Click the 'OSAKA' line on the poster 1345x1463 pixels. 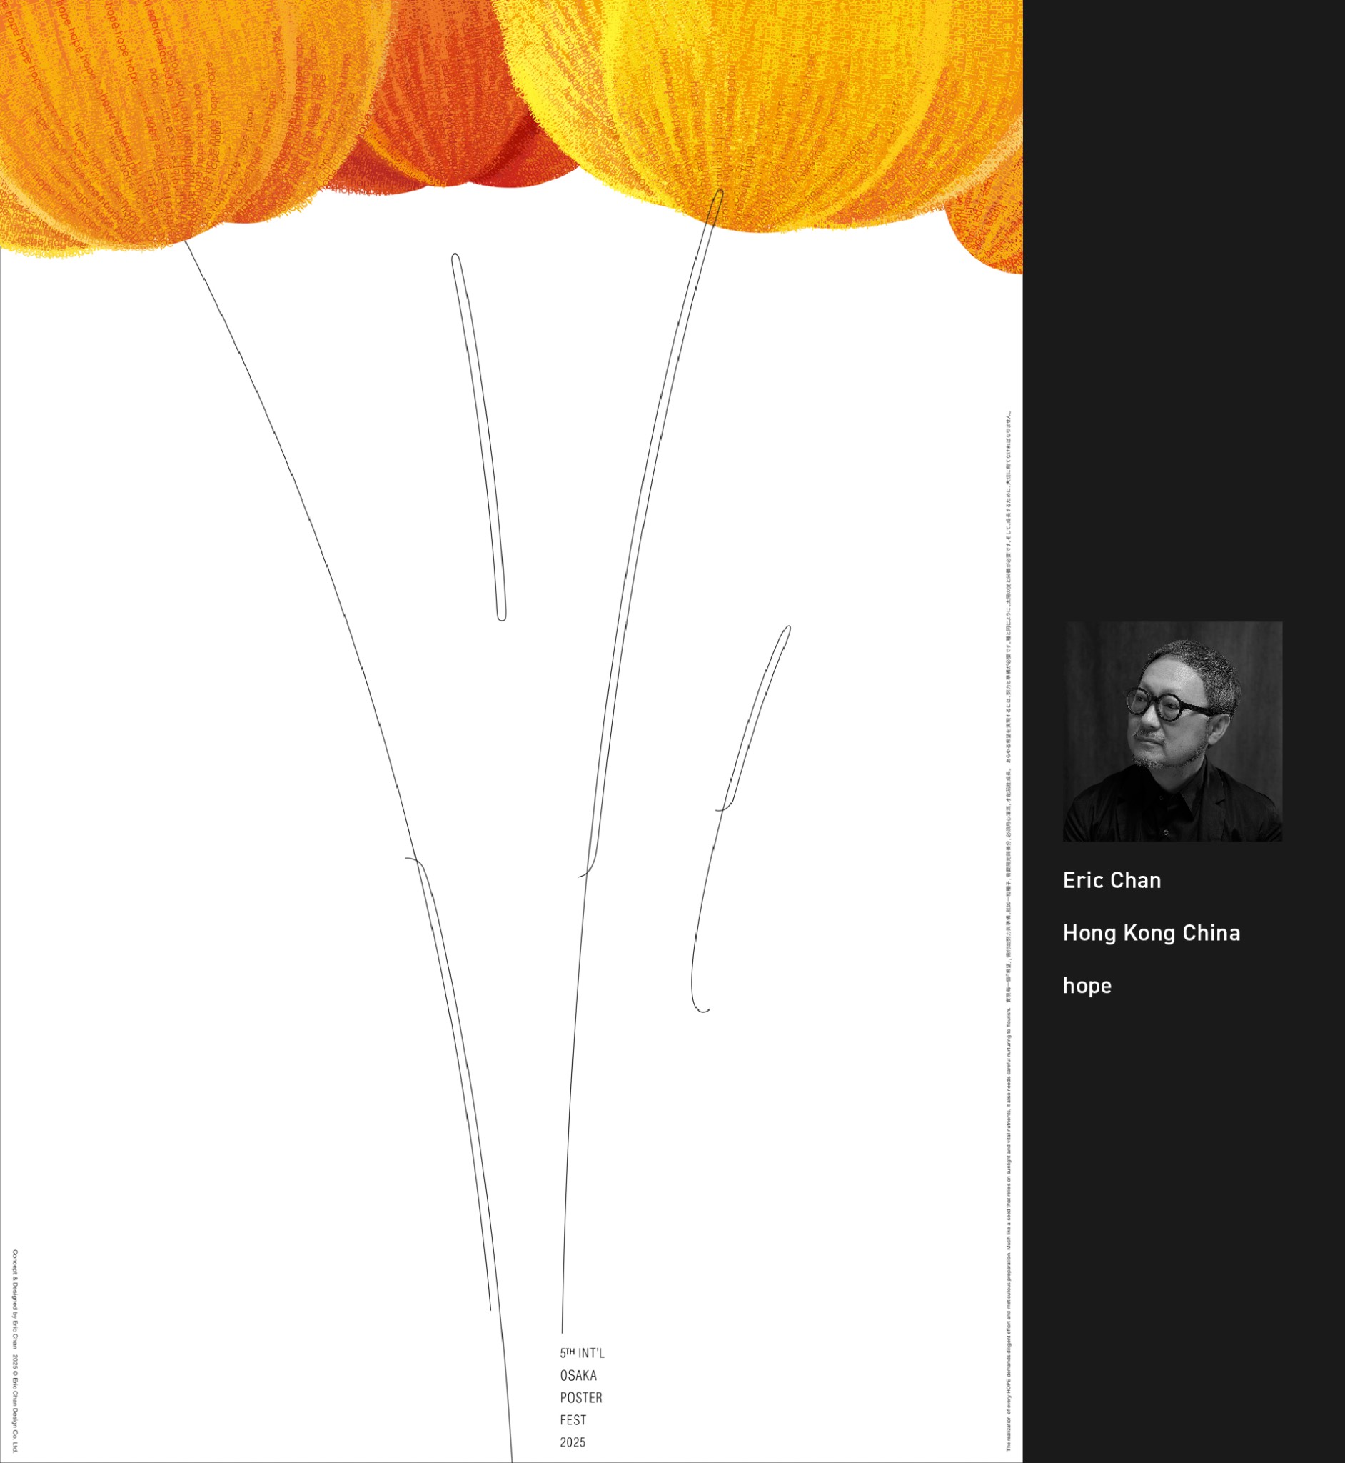578,1376
